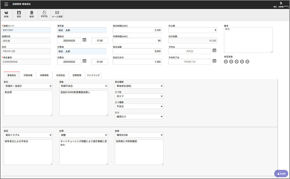290x179 pixels.
Task: Open the エフ種類 dropdown
Action: point(139,106)
